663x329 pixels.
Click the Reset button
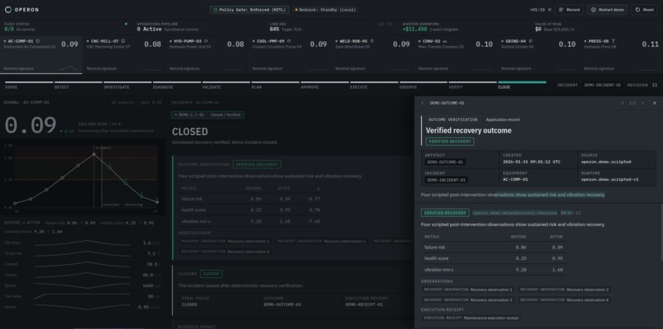pos(644,10)
